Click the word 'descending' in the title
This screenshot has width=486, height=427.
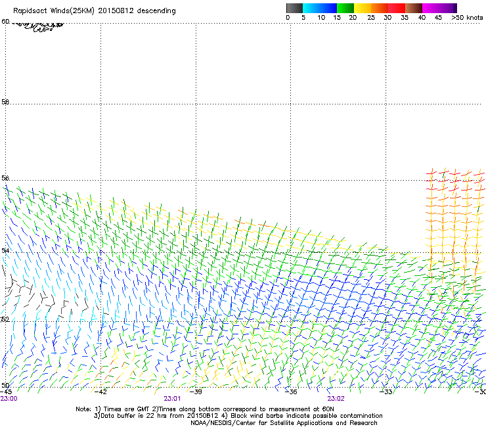[156, 11]
